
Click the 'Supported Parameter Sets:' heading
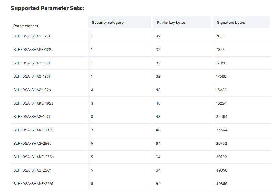(47, 8)
